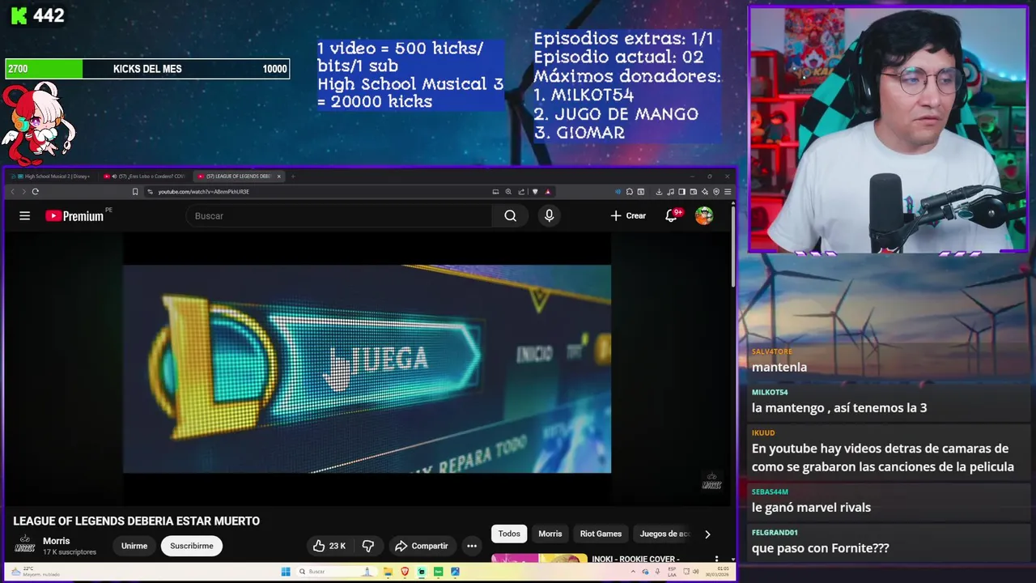Open options for INOKI recommended video
The width and height of the screenshot is (1036, 583).
716,559
